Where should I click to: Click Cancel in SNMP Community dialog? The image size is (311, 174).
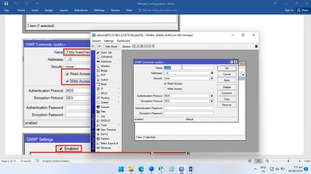(x=227, y=74)
